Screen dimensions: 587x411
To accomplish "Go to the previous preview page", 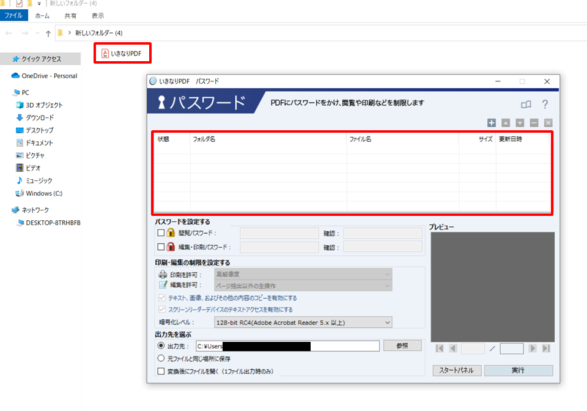I will click(x=453, y=349).
